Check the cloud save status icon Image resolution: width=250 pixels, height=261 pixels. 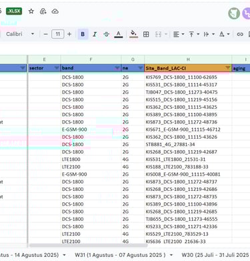55,11
